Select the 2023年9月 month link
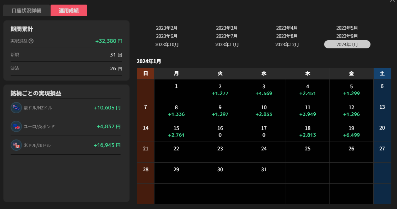This screenshot has height=209, width=397. [347, 36]
